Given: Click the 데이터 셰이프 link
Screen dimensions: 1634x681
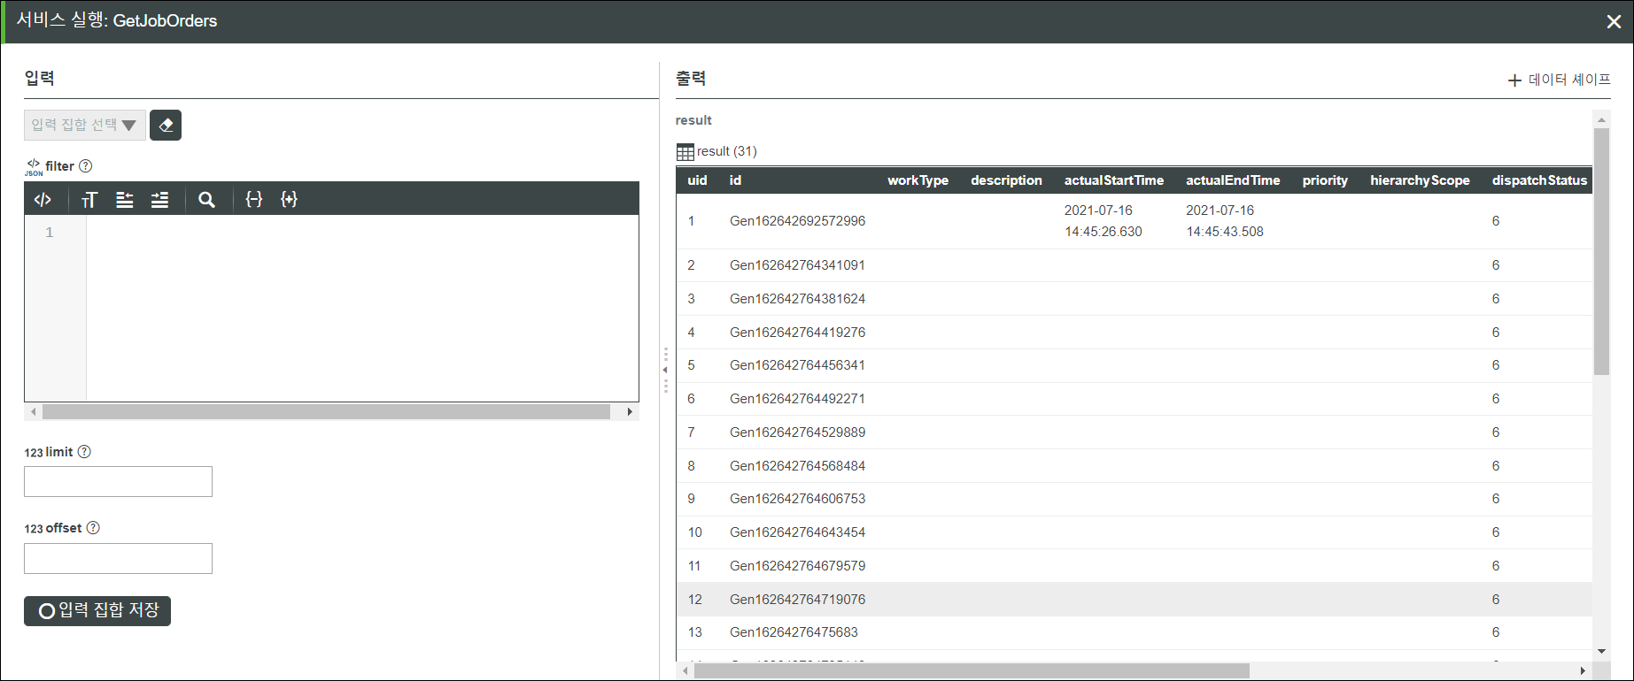Looking at the screenshot, I should (1569, 80).
